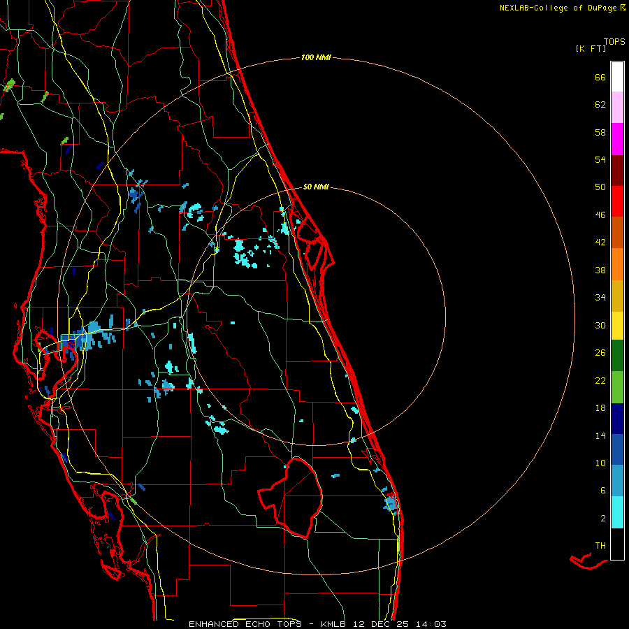The image size is (629, 629).
Task: Pick the bright orange legend swatch
Action: pyautogui.click(x=617, y=264)
